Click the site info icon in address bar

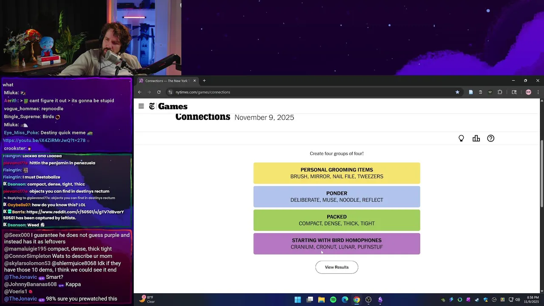click(170, 92)
